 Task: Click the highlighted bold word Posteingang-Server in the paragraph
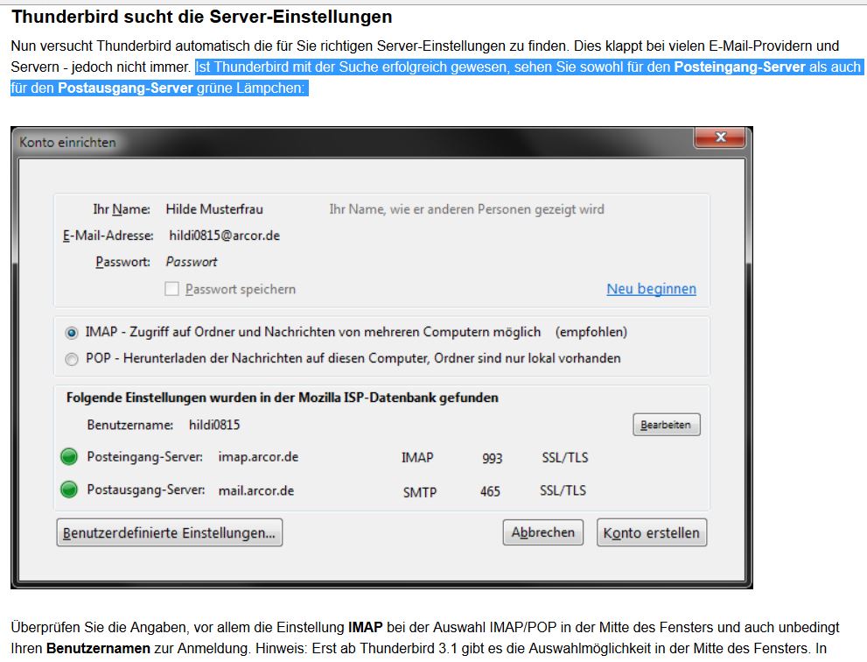pyautogui.click(x=739, y=67)
